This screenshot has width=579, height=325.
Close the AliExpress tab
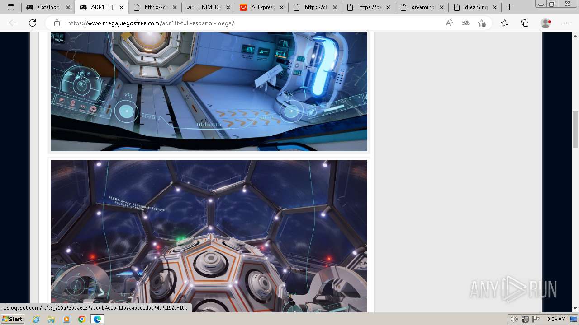281,7
